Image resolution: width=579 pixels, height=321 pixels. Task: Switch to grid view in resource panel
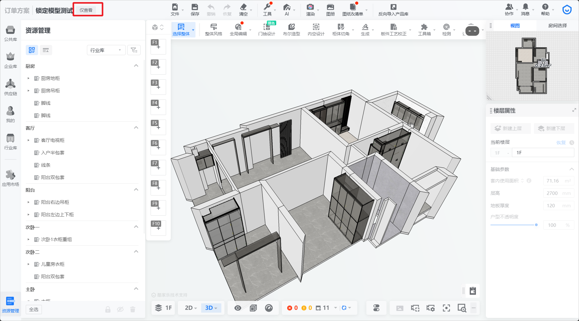click(x=32, y=50)
